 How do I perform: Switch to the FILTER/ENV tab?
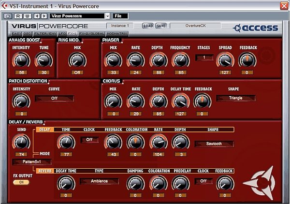[x=45, y=34]
